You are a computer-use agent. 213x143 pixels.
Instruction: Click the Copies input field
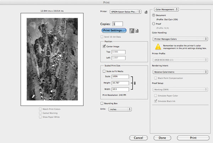pyautogui.click(x=118, y=24)
